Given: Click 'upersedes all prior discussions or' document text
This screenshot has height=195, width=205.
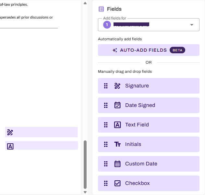Looking at the screenshot, I should [26, 18].
